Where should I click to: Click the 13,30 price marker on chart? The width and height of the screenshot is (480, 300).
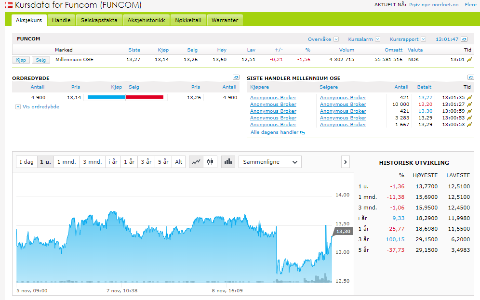pyautogui.click(x=343, y=232)
